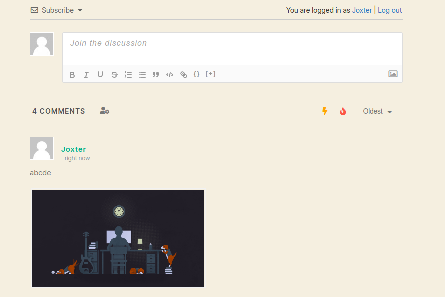Open Joxter profile link in header
This screenshot has width=445, height=297.
(362, 10)
